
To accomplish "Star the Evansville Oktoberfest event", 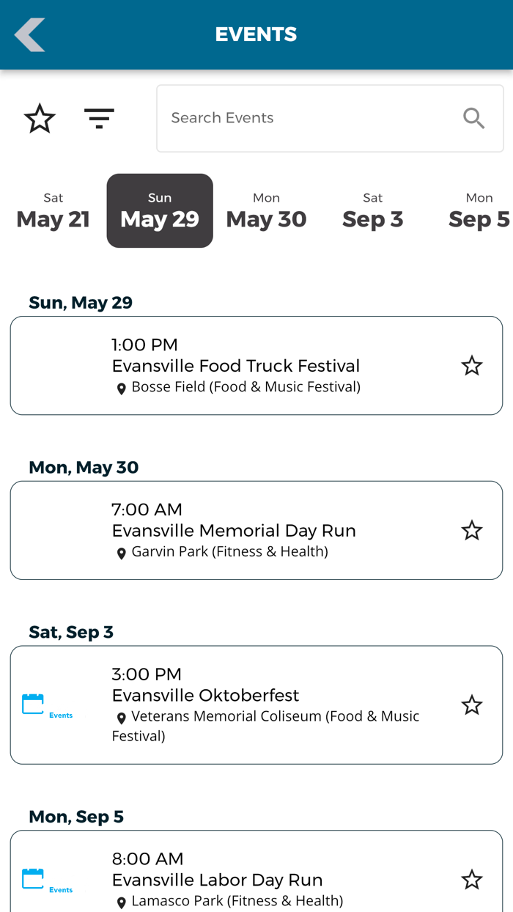I will click(472, 704).
